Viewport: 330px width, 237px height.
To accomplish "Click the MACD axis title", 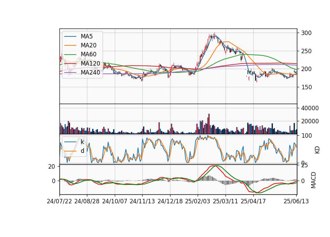I will (313, 180).
